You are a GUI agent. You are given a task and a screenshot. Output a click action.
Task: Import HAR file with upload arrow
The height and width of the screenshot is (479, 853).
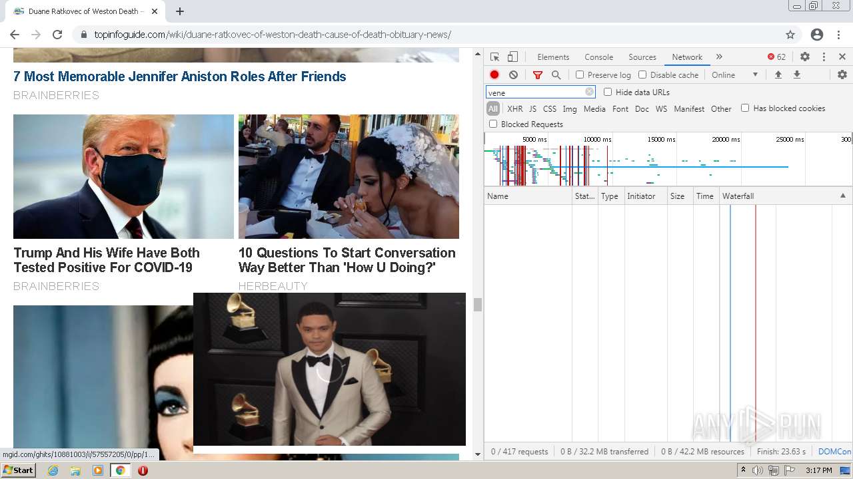point(778,75)
